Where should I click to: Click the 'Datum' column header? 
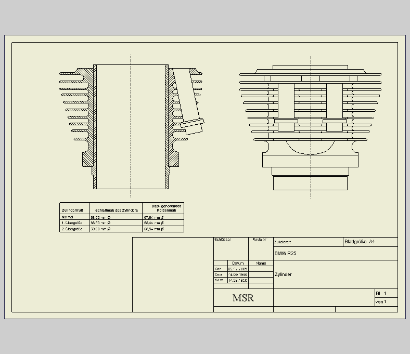(238, 263)
